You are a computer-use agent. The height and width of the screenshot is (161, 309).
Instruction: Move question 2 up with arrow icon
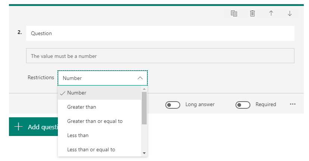pyautogui.click(x=271, y=13)
